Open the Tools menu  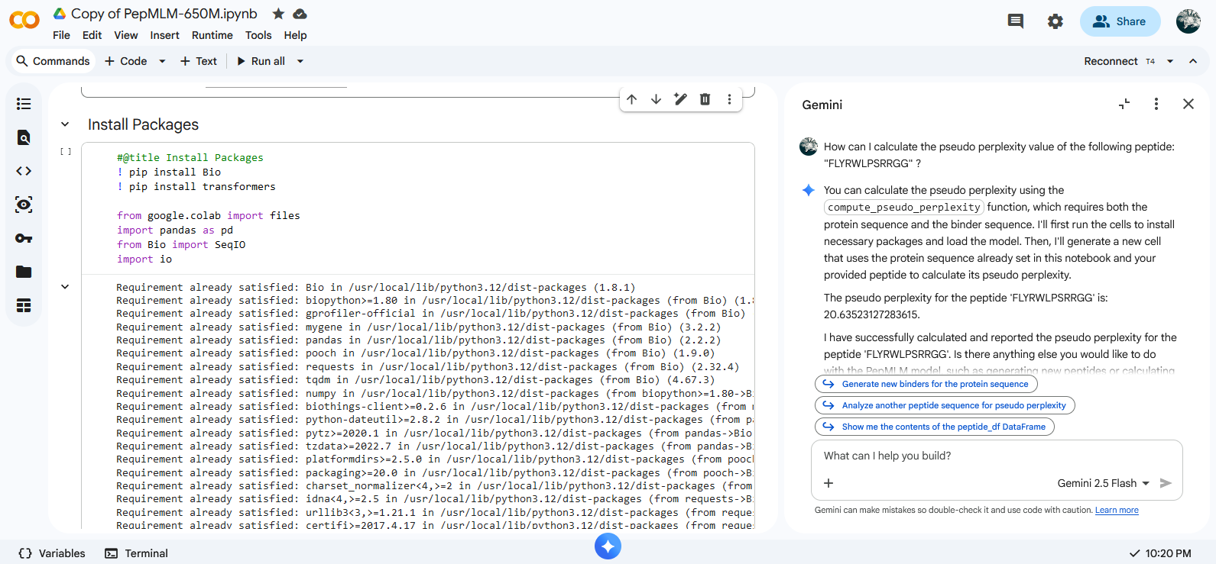pos(258,35)
